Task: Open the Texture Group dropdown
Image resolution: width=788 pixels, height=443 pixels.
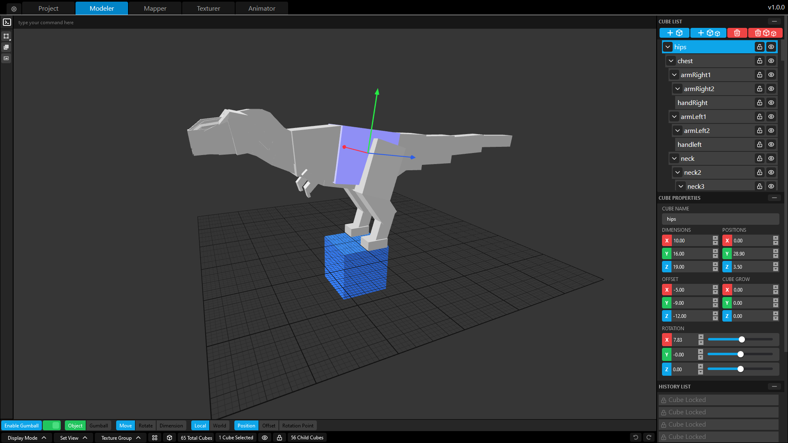Action: (x=120, y=438)
